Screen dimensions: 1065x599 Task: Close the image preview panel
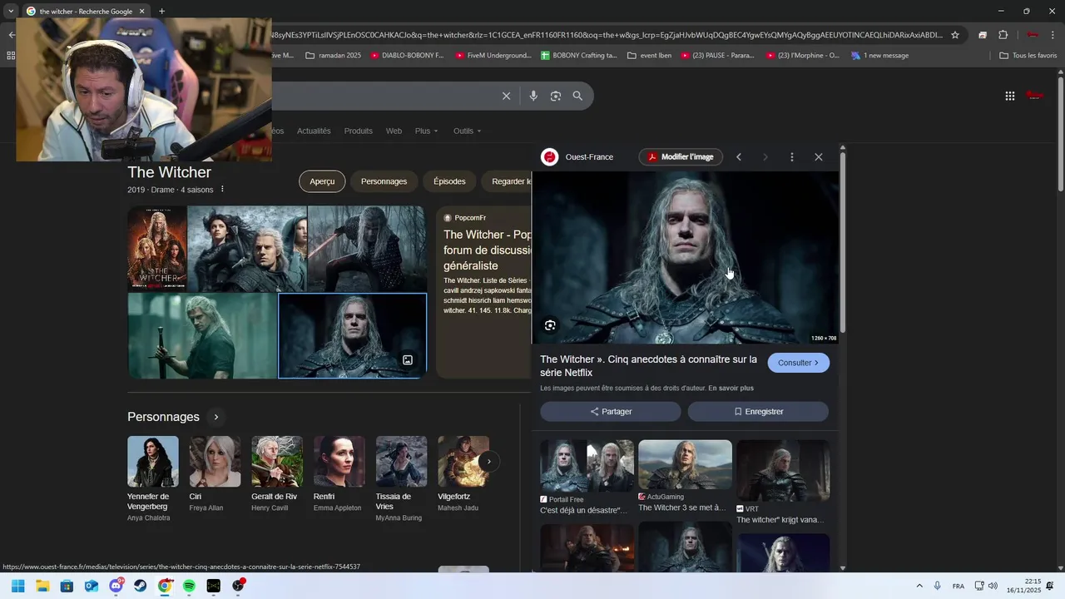(x=818, y=156)
